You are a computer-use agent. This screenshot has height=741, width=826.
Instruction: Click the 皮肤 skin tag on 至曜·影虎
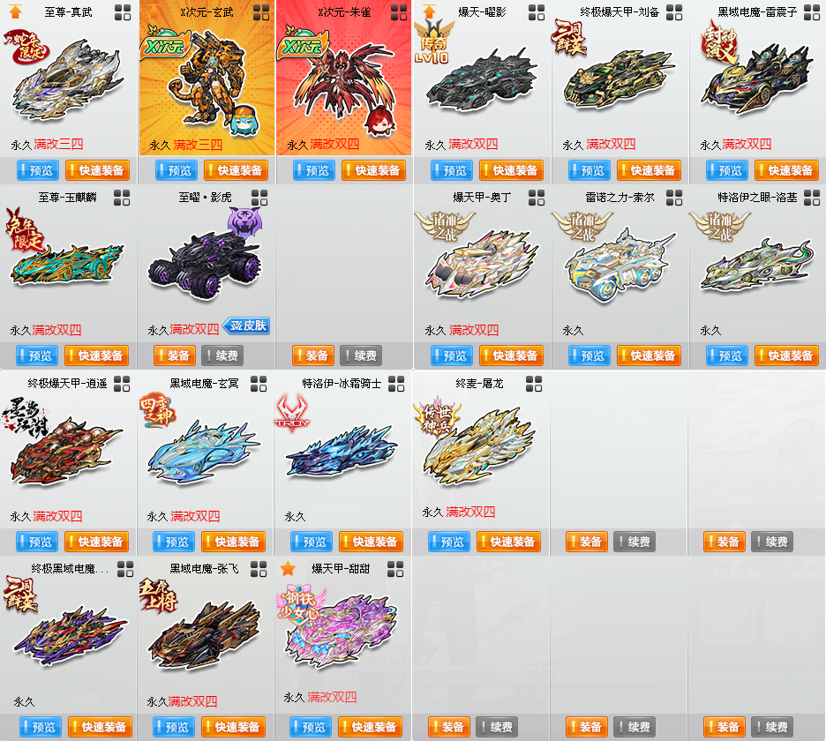coord(246,326)
